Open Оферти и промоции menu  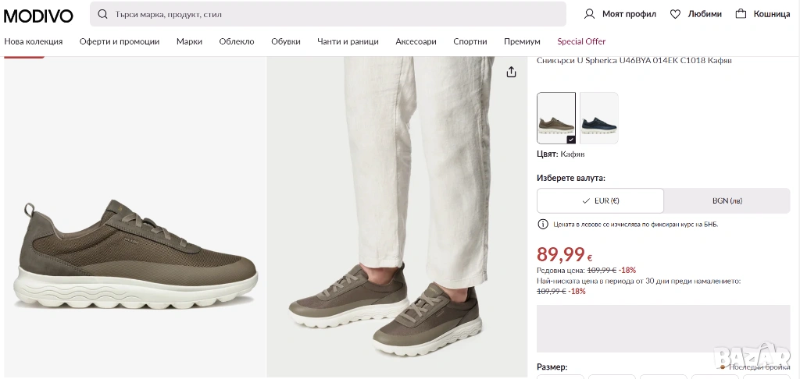[120, 42]
